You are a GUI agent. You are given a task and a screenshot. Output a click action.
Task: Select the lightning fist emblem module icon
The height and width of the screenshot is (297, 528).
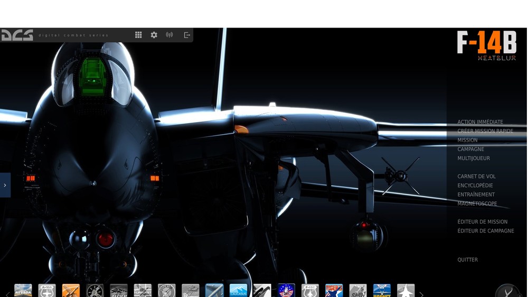pyautogui.click(x=95, y=290)
